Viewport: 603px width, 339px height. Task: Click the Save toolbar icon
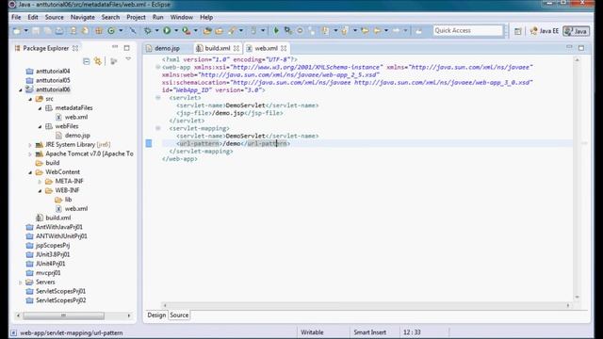coord(36,31)
